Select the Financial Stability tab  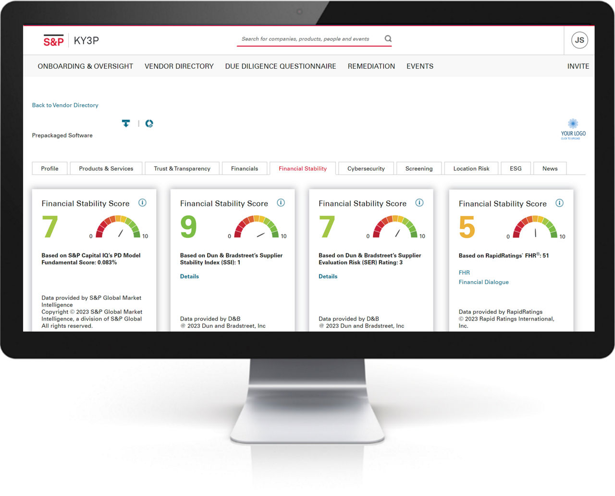click(303, 168)
